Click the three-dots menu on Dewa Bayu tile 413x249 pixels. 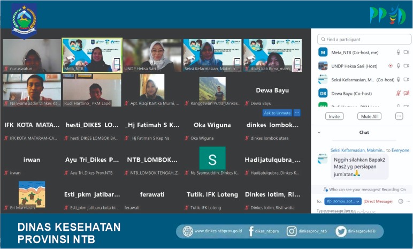click(x=297, y=113)
